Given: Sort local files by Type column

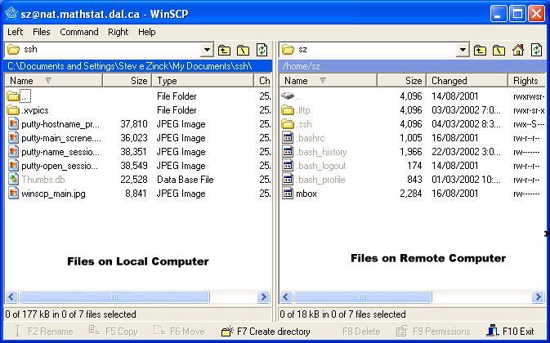Looking at the screenshot, I should [203, 81].
